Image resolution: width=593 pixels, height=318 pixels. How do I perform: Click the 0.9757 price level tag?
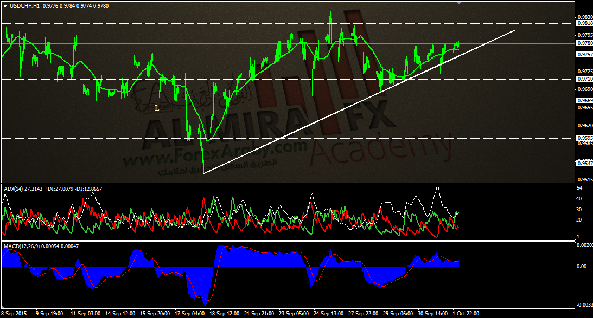[585, 55]
